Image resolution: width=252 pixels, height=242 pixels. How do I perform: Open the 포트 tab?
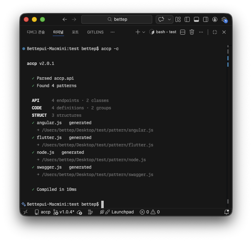pyautogui.click(x=75, y=32)
